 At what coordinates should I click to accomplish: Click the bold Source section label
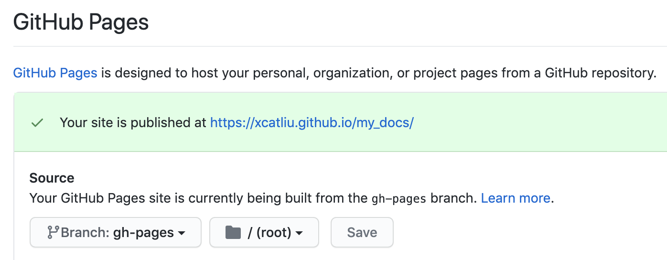click(52, 178)
